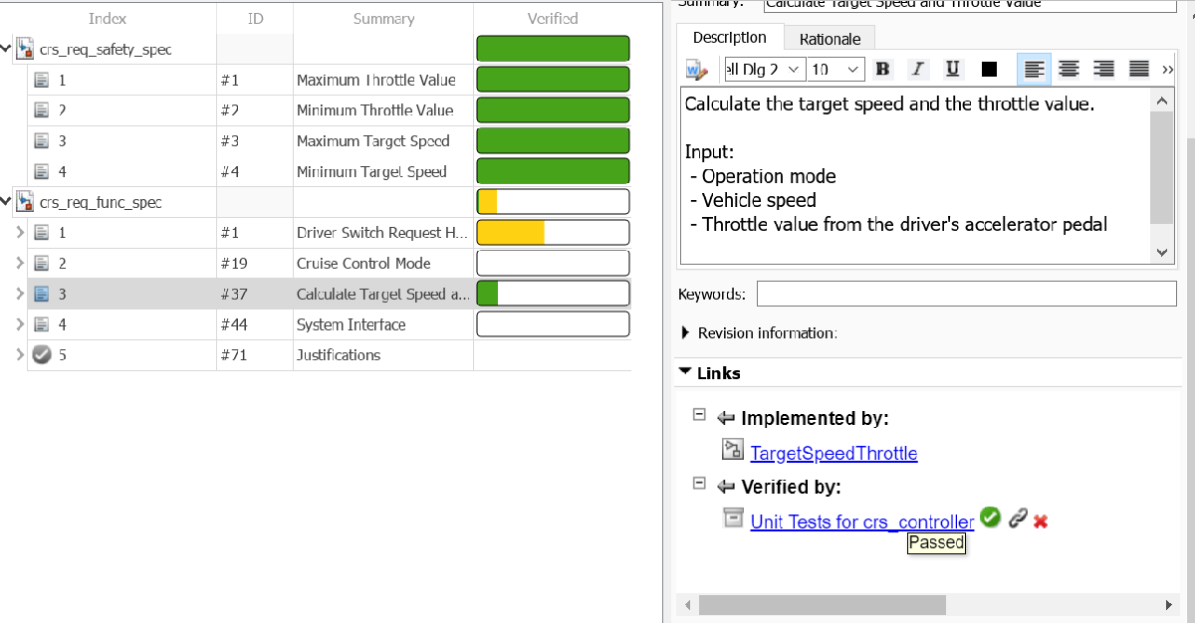
Task: Justify the description text
Action: [1138, 69]
